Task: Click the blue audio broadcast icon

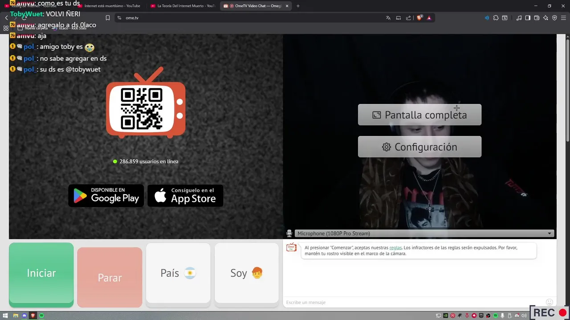Action: point(486,18)
